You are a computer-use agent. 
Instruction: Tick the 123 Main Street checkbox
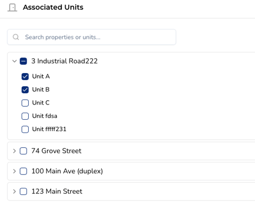tap(23, 191)
